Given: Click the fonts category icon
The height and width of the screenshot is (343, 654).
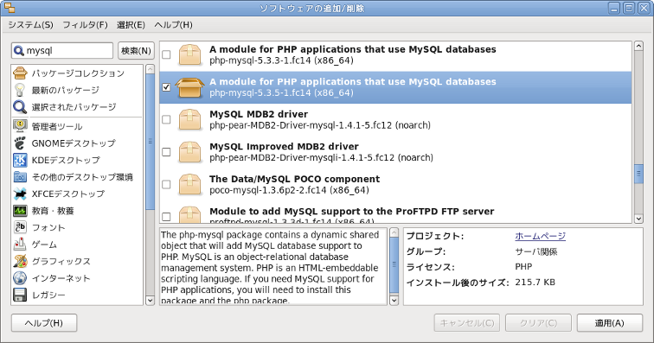Looking at the screenshot, I should 20,227.
